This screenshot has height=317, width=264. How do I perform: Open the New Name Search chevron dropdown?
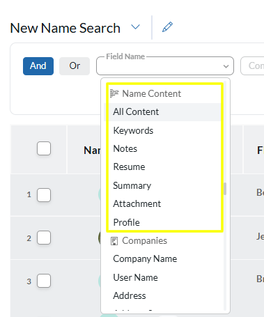pyautogui.click(x=135, y=27)
